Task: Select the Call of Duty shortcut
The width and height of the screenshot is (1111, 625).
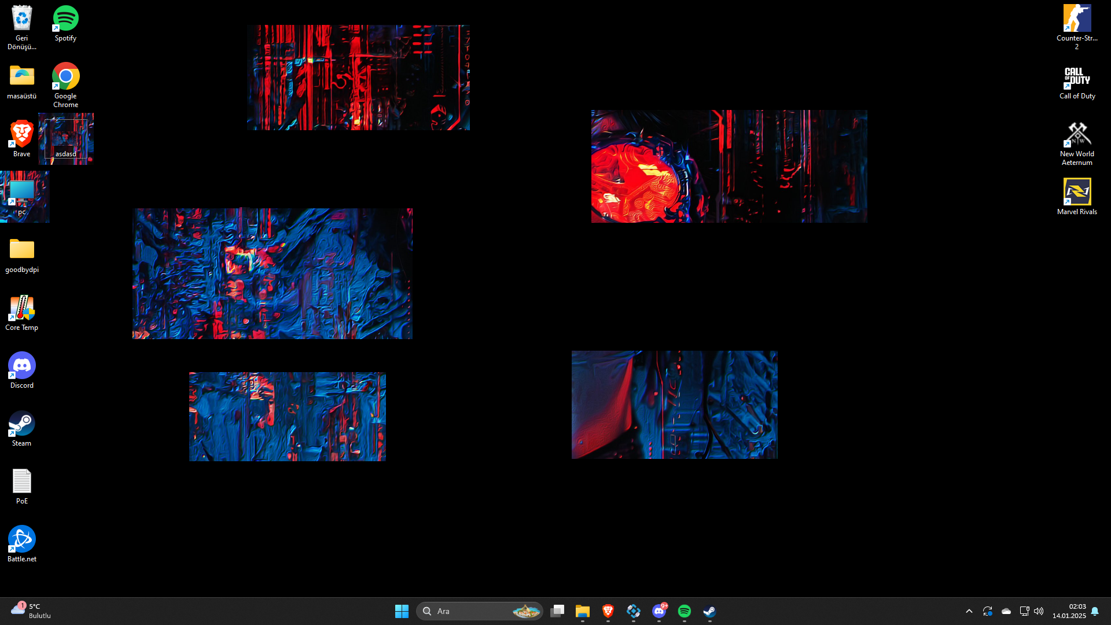Action: pos(1077,82)
